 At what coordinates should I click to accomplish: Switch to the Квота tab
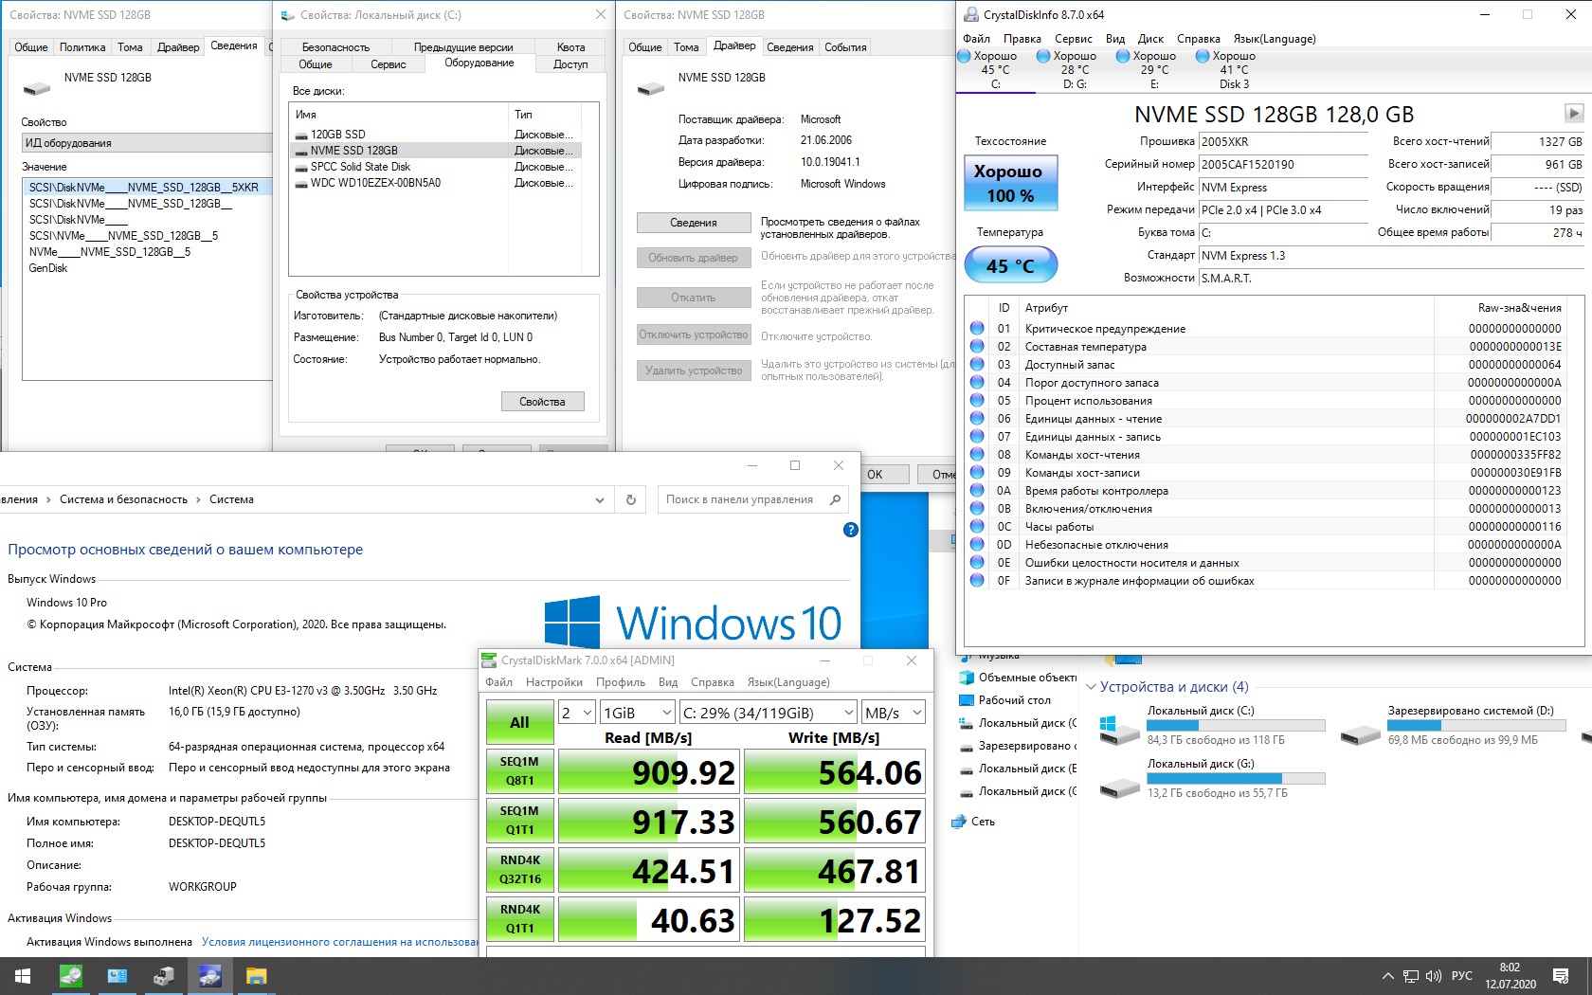point(570,47)
